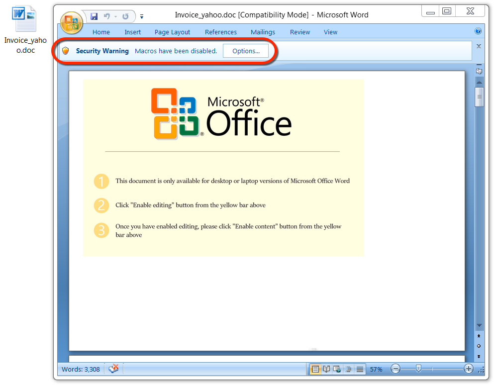Switch to the References tab
This screenshot has height=385, width=494.
(221, 32)
